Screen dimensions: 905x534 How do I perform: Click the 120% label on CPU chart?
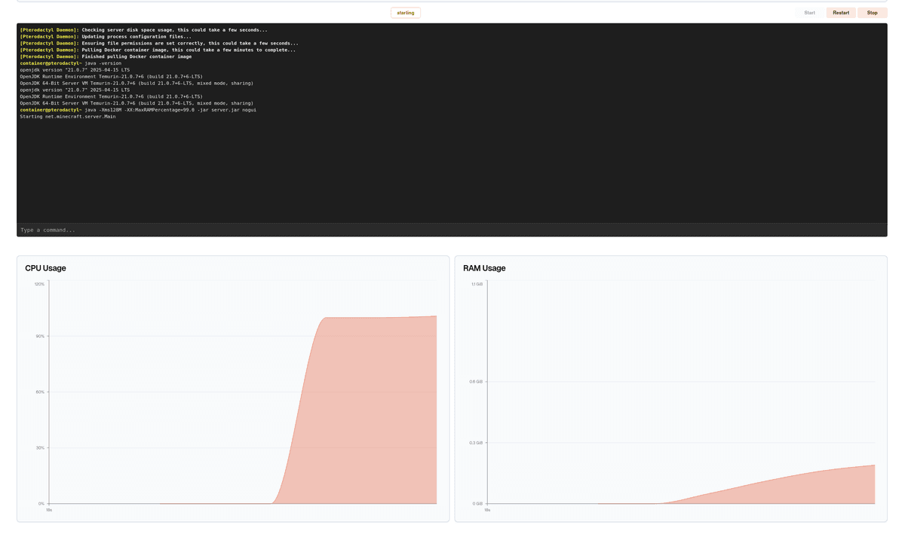point(39,284)
